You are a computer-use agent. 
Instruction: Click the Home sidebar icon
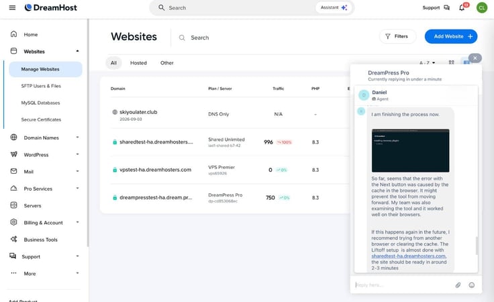coord(13,34)
